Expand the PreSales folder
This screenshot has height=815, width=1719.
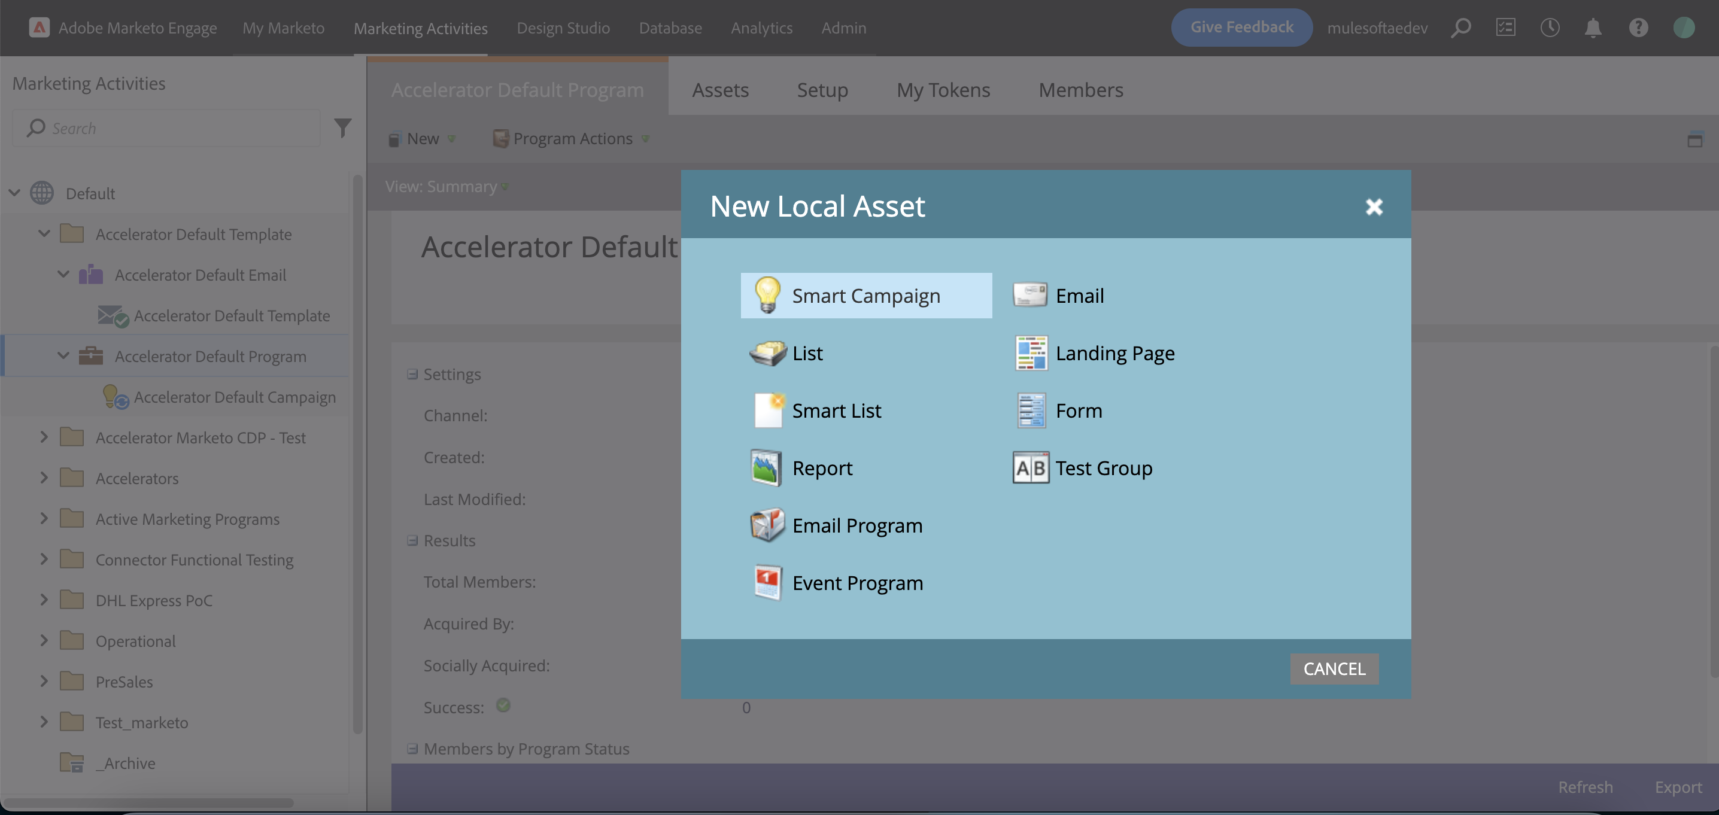pyautogui.click(x=44, y=681)
